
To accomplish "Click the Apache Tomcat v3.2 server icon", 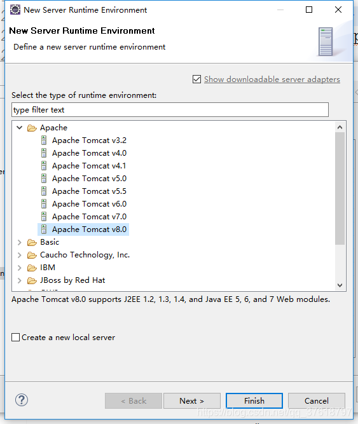I will [44, 140].
